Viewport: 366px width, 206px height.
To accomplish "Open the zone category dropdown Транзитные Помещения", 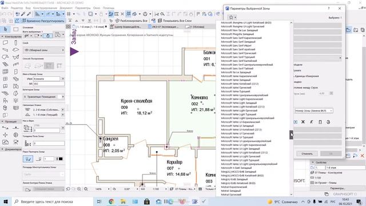I will (43, 97).
